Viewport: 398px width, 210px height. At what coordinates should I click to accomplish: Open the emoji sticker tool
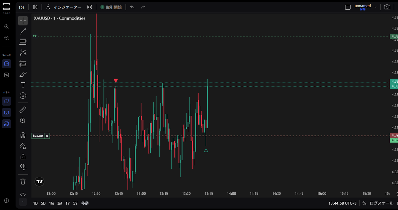point(23,96)
